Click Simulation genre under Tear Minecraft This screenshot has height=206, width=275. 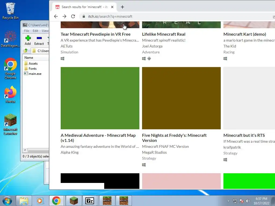coord(70,52)
